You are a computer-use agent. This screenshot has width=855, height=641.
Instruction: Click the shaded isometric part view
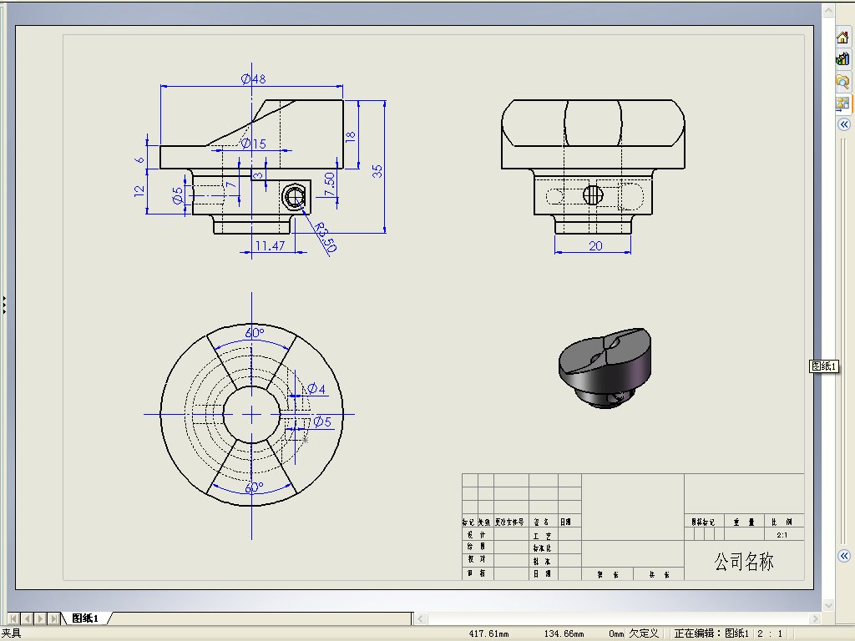605,367
